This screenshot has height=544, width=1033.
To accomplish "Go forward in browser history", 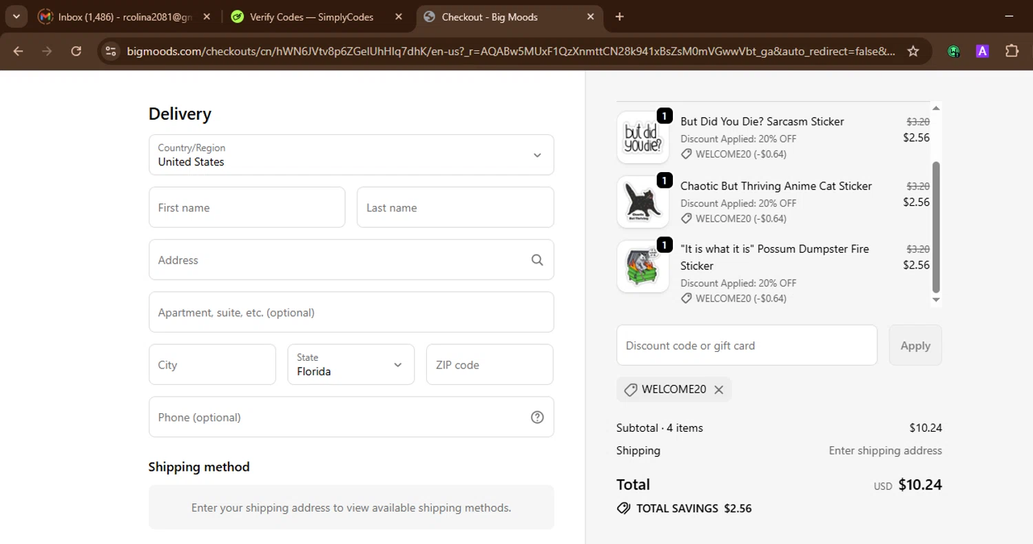I will [47, 51].
